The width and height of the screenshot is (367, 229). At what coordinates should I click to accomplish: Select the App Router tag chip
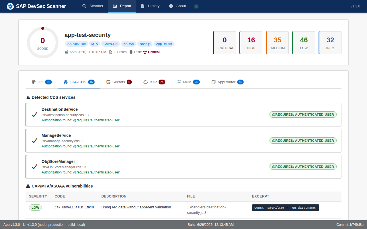coord(164,44)
